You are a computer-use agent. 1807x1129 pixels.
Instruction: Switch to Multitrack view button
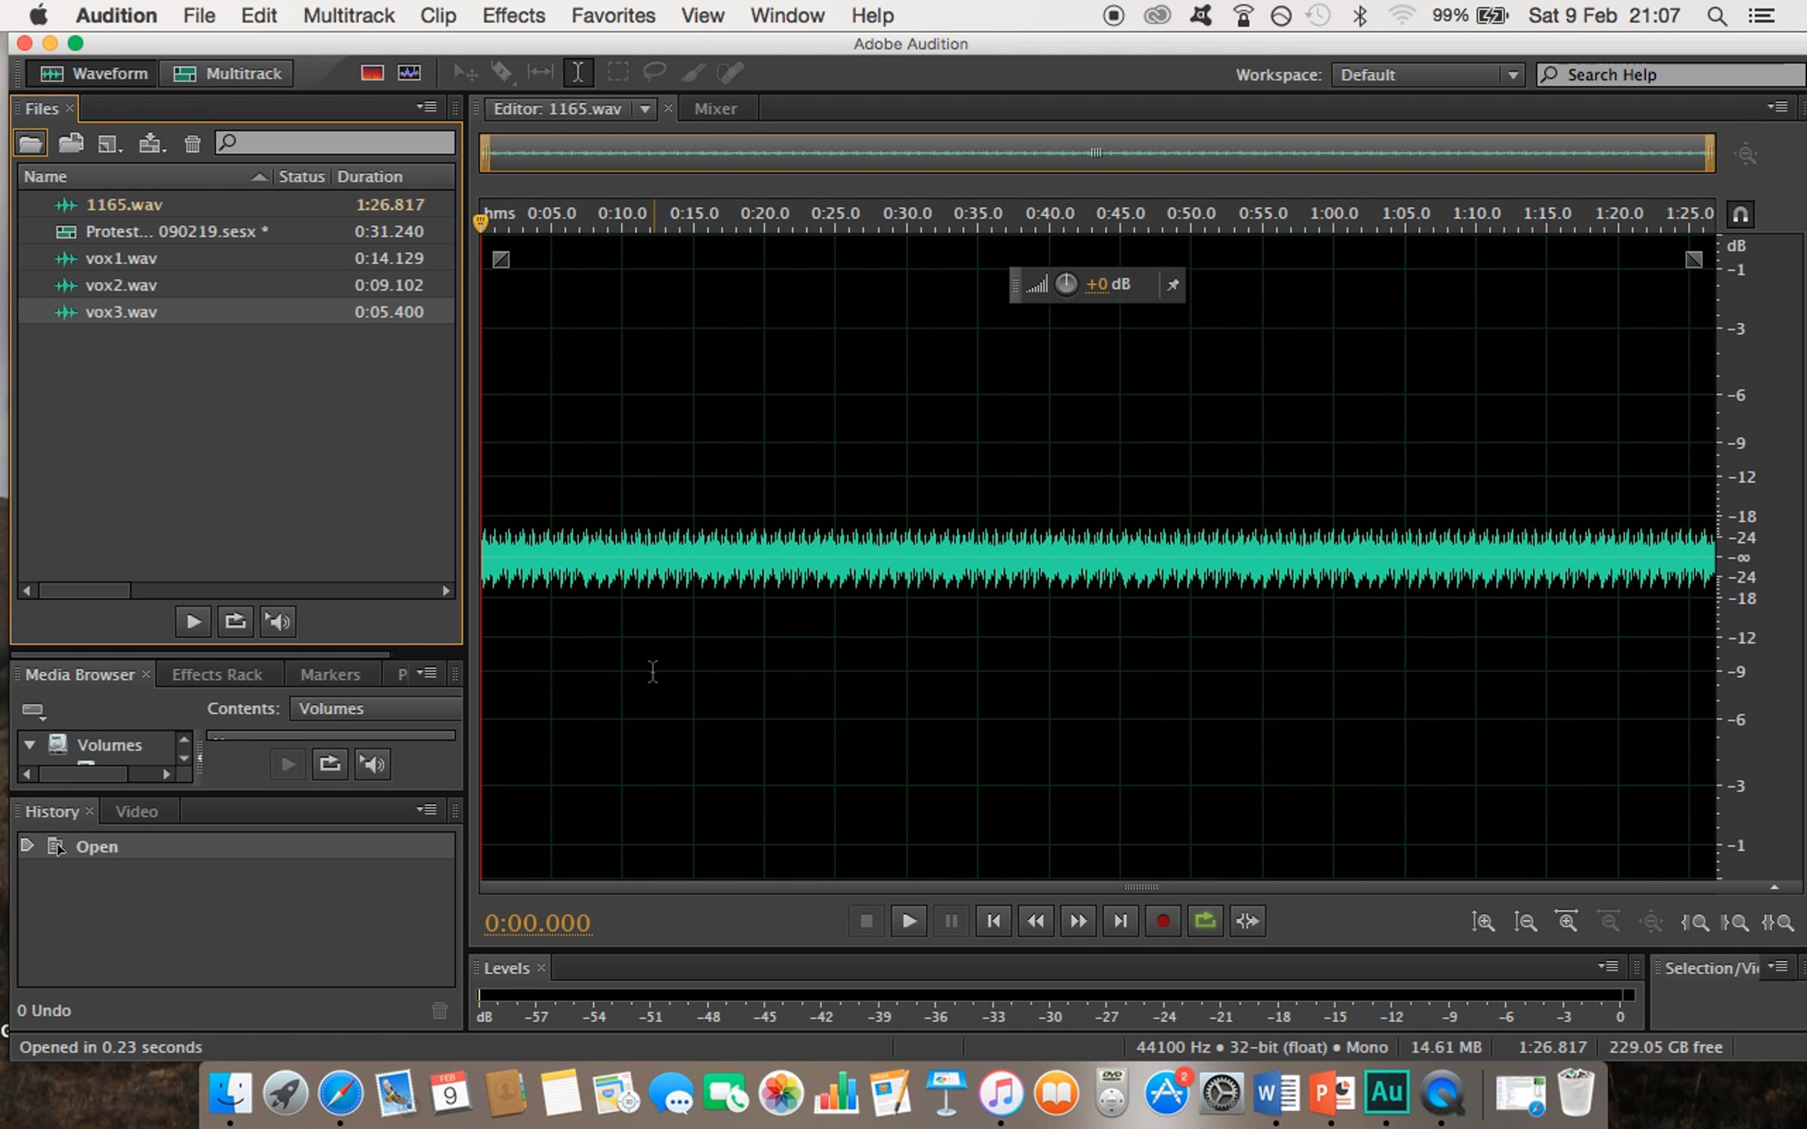click(227, 73)
